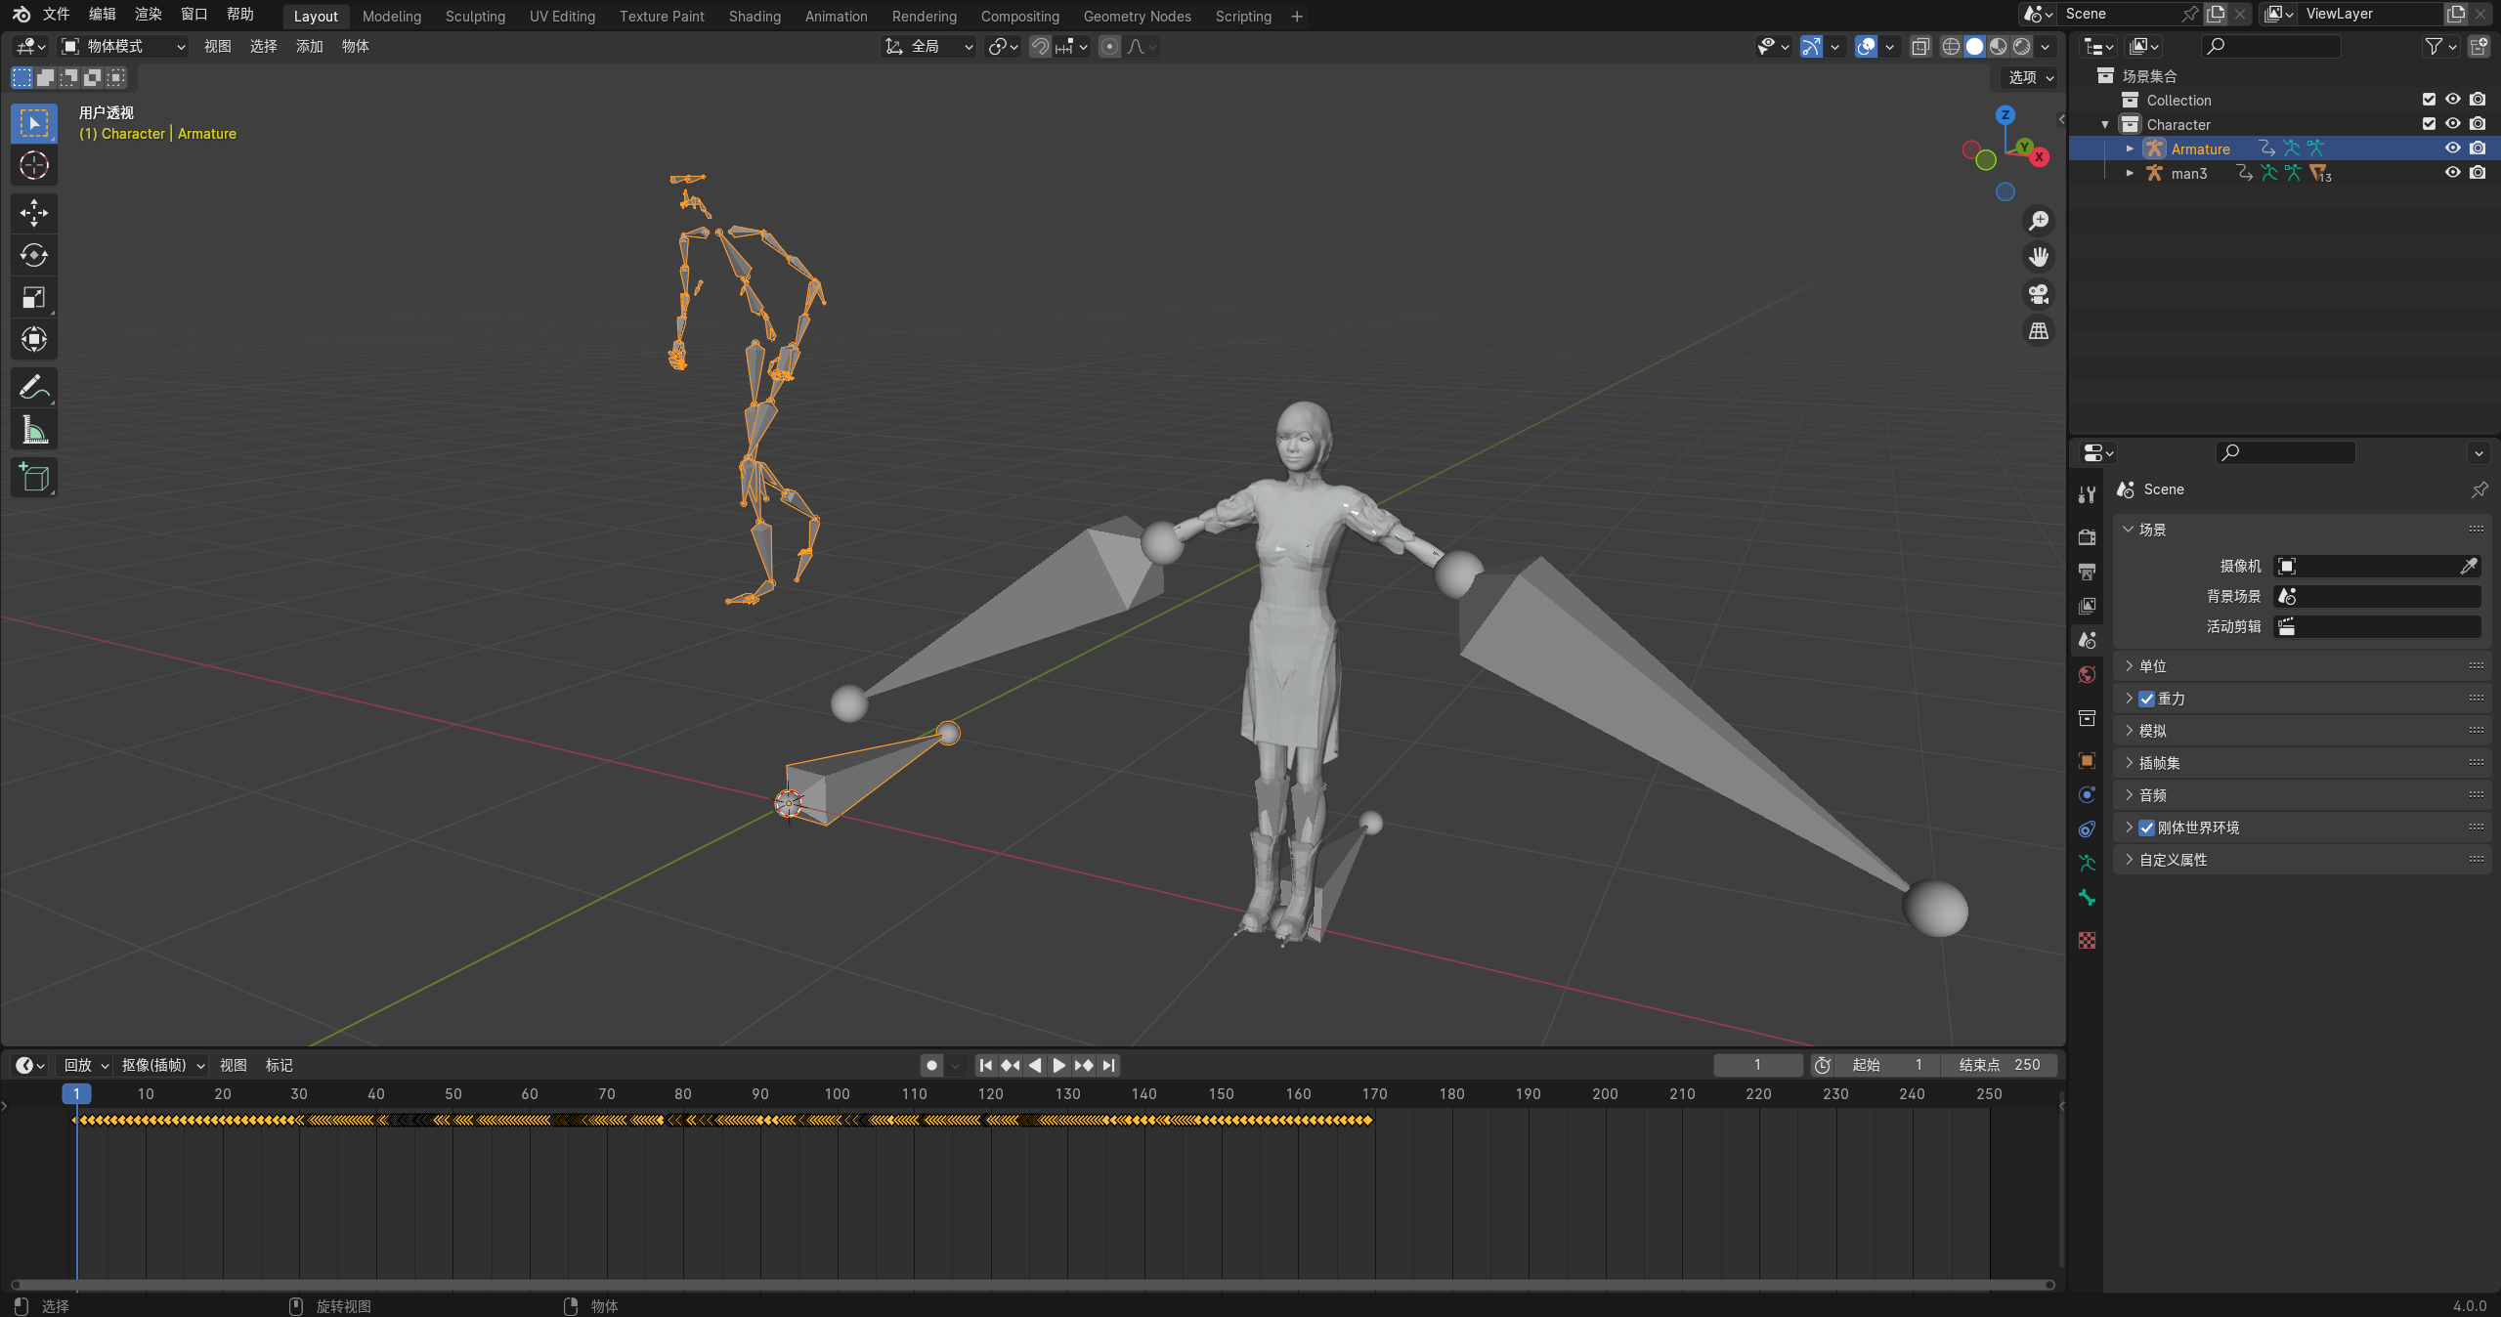Open the 文件 menu
2501x1317 pixels.
(x=56, y=15)
